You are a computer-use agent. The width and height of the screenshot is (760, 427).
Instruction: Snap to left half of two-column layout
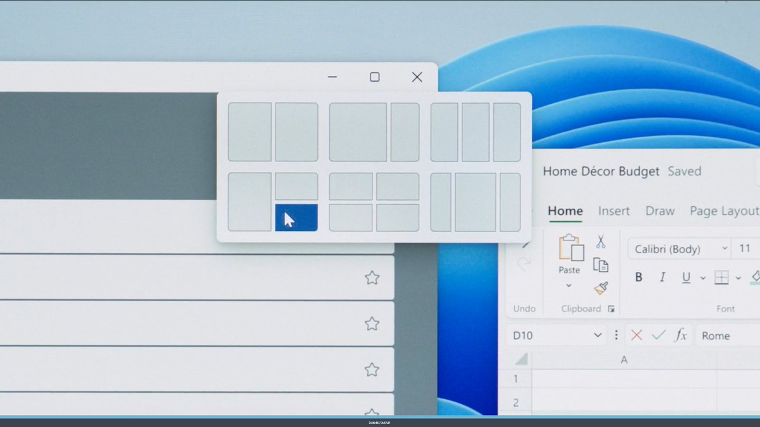coord(250,132)
